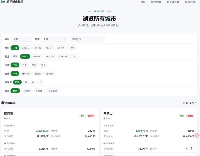Select 租金 1.5K~2K filter chip
The image size is (200, 156).
(63, 57)
